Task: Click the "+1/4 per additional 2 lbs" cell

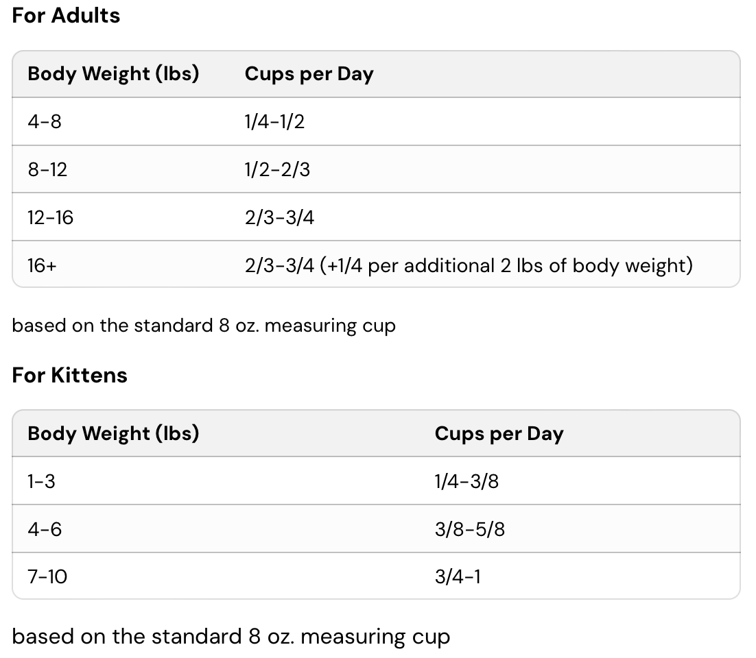Action: point(469,265)
